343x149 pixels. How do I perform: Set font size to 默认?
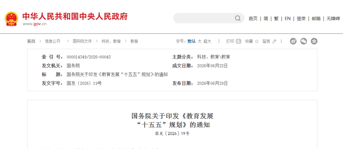[191, 41]
